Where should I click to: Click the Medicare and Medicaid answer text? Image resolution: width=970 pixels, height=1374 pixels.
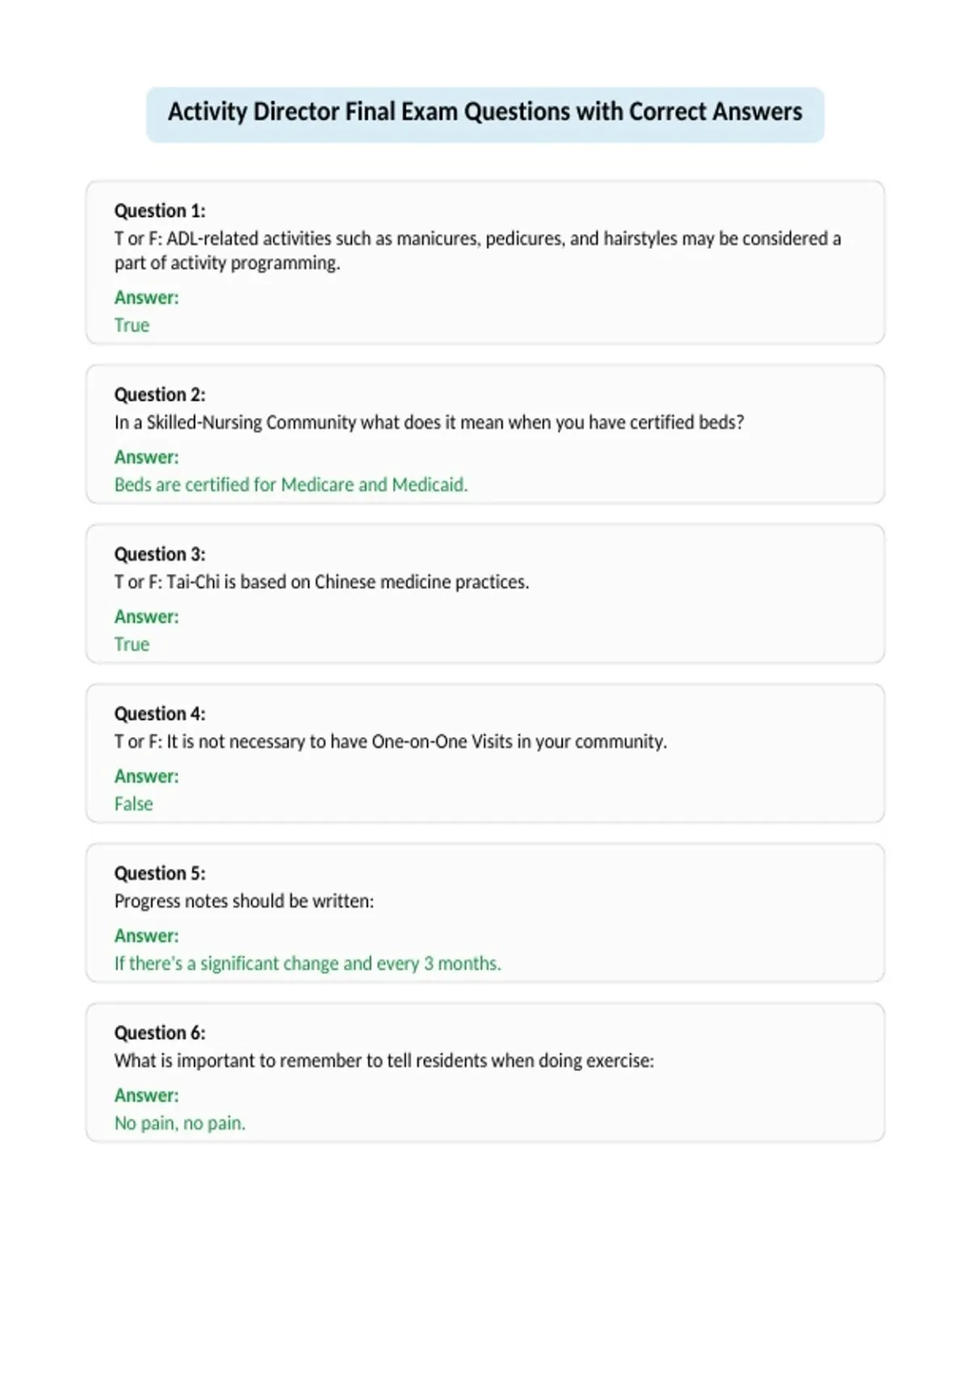tap(291, 485)
